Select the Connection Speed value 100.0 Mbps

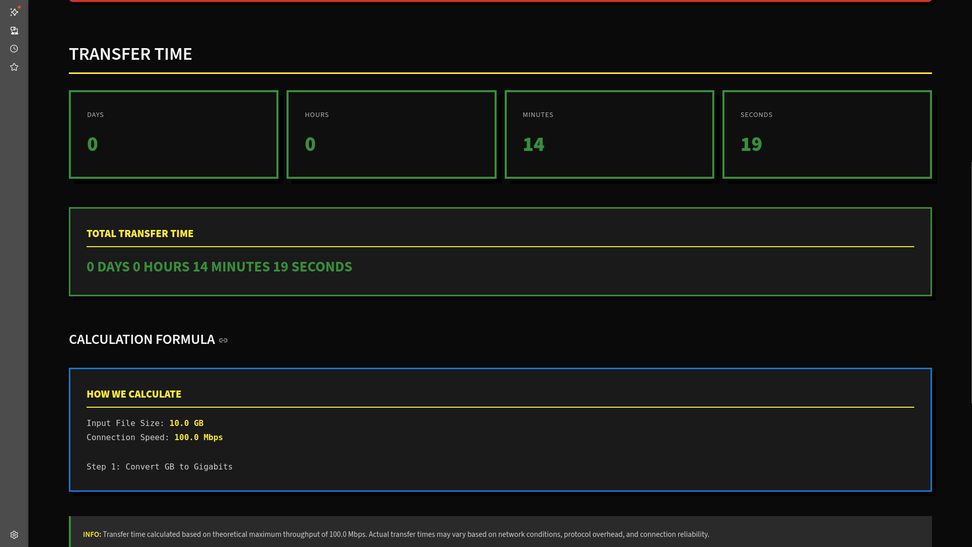(198, 437)
